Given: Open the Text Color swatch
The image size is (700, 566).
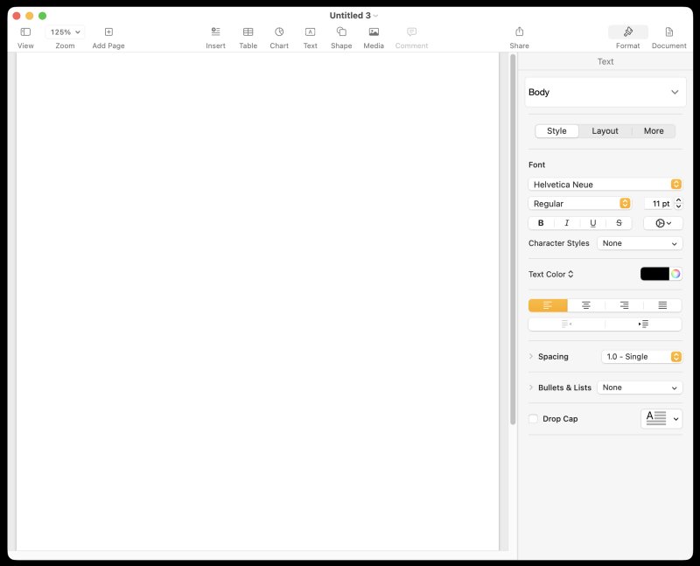Looking at the screenshot, I should [655, 274].
